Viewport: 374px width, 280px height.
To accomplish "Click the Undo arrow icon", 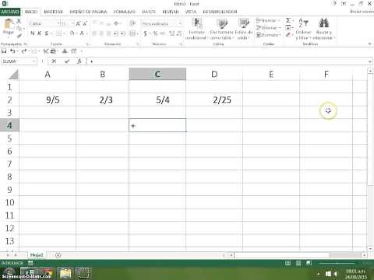I will pos(12,51).
